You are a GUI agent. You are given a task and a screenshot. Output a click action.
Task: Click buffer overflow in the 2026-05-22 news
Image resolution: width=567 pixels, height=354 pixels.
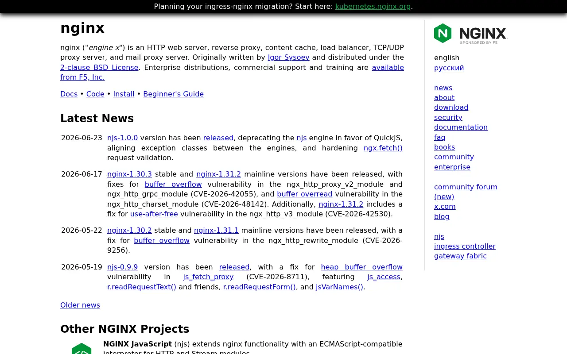point(162,241)
